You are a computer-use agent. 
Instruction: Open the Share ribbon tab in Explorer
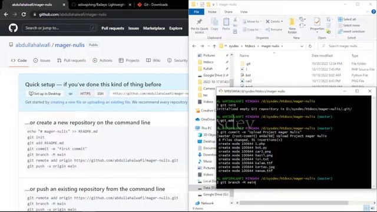(228, 12)
